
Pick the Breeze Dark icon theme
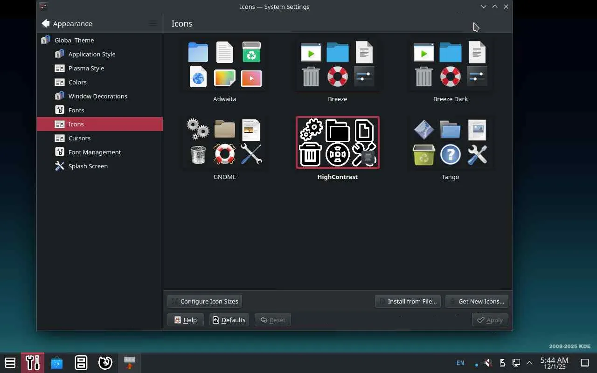451,71
